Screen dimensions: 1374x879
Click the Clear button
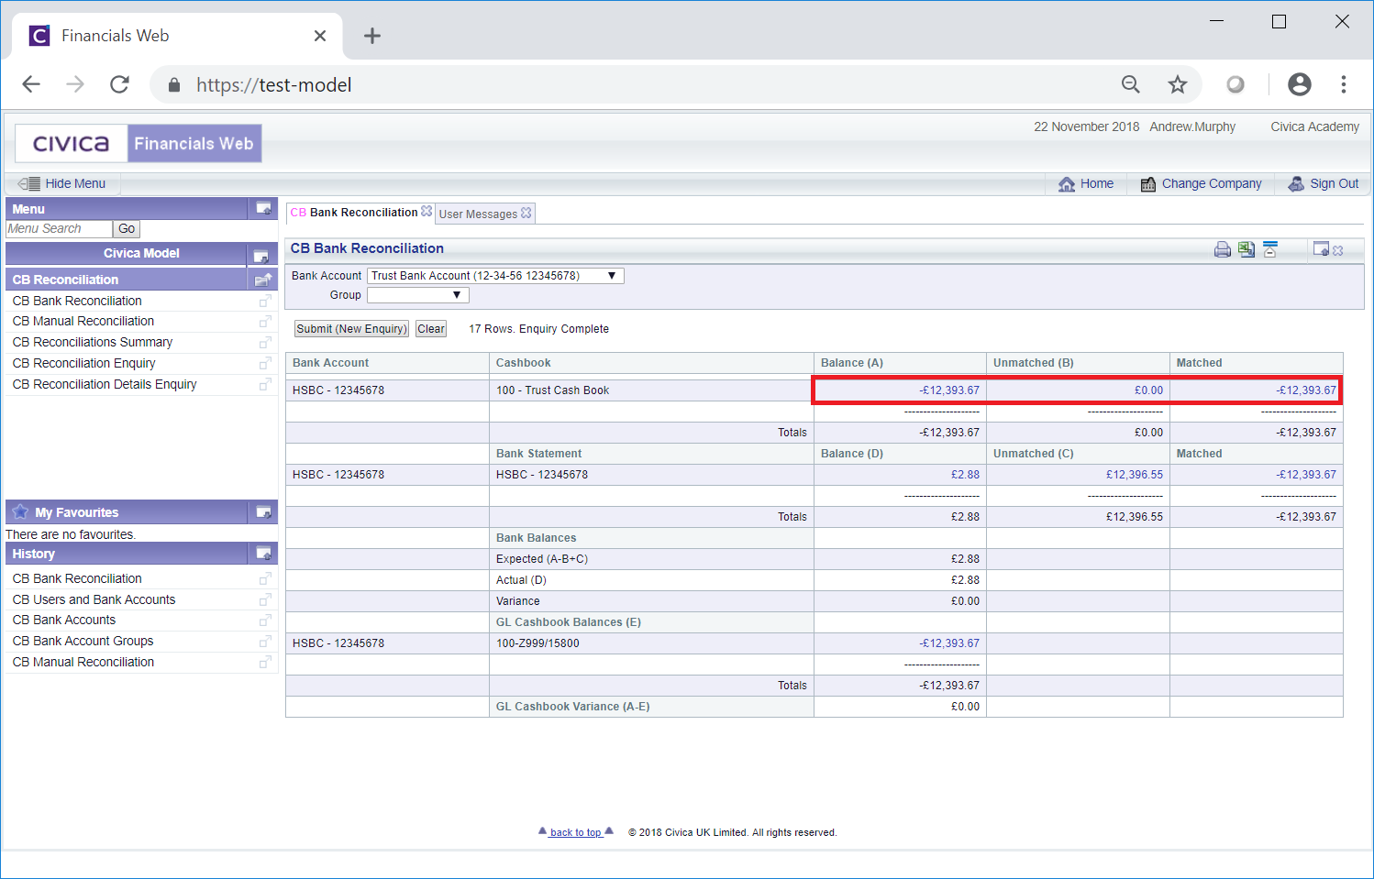(431, 329)
